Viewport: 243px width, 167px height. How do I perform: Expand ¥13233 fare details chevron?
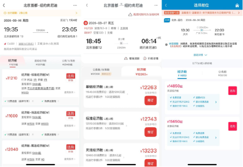pos(124,157)
